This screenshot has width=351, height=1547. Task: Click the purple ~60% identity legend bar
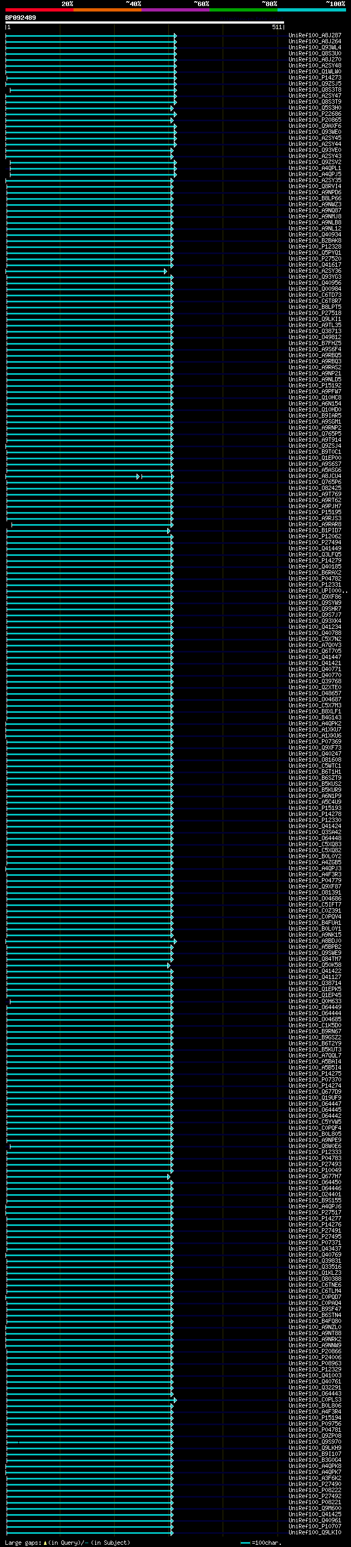[175, 10]
